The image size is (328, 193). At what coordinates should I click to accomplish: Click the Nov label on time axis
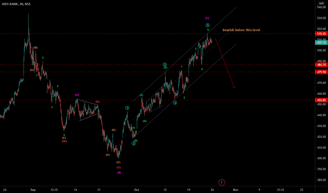tap(236, 190)
